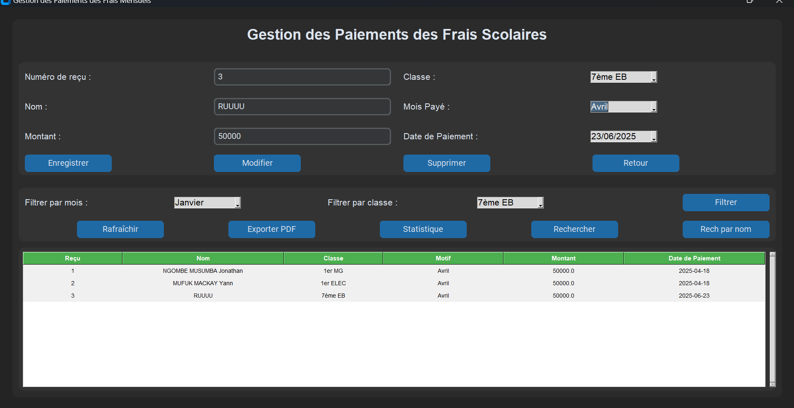The width and height of the screenshot is (794, 408).
Task: Go back using the Retour button
Action: pyautogui.click(x=636, y=163)
